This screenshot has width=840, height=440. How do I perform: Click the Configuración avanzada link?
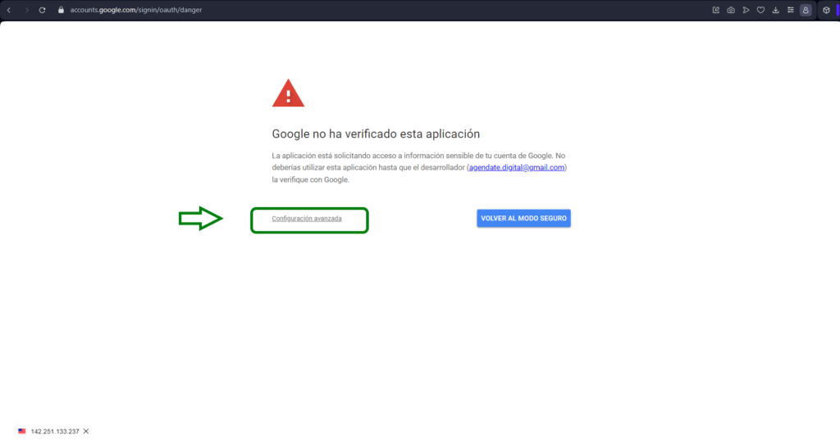(307, 219)
